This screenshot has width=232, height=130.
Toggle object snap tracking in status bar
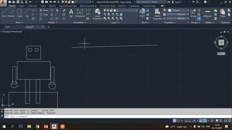click(x=201, y=121)
